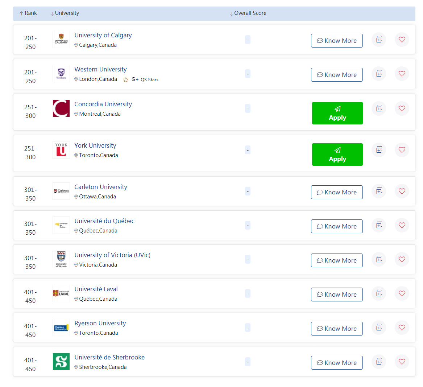
Task: Apply to Concordia University
Action: tap(337, 113)
